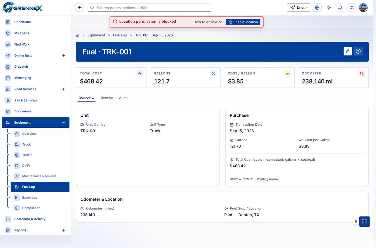Open Messaging in the sidebar
376x248 pixels.
[x=36, y=78]
